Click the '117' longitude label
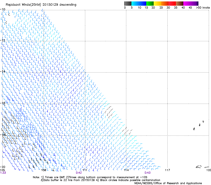This screenshot has height=185, width=211. point(167,170)
